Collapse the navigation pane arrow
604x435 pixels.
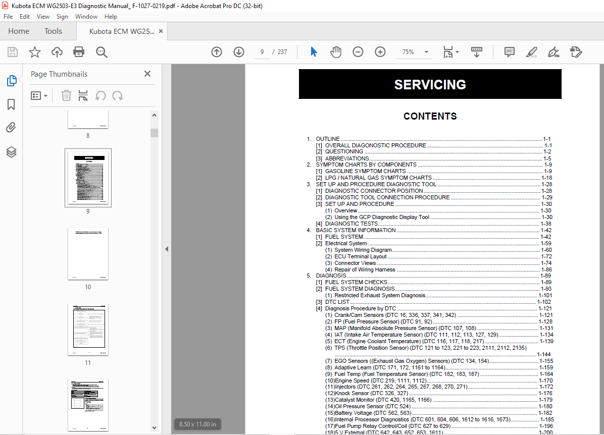point(167,249)
